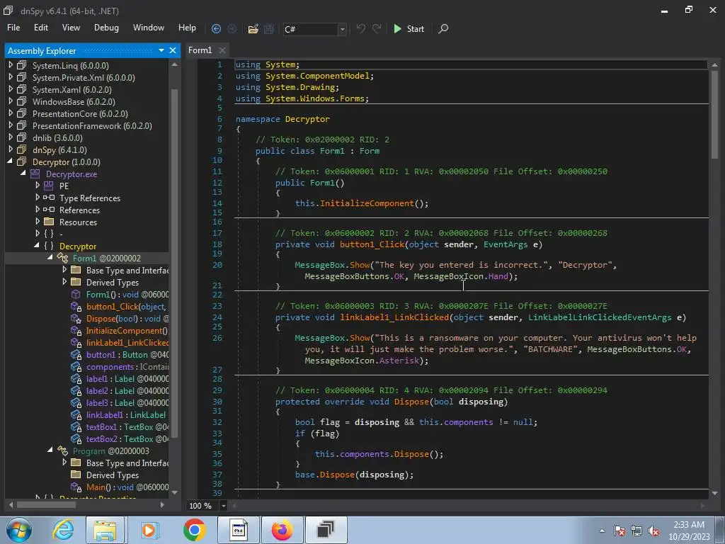Open the Edit menu
725x544 pixels.
tap(40, 28)
